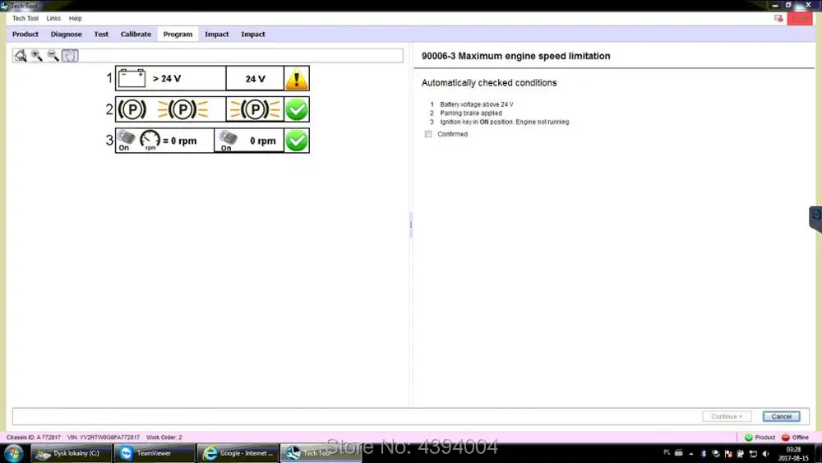Image resolution: width=822 pixels, height=463 pixels.
Task: Click the engine rpm green checkmark icon
Action: pyautogui.click(x=297, y=141)
